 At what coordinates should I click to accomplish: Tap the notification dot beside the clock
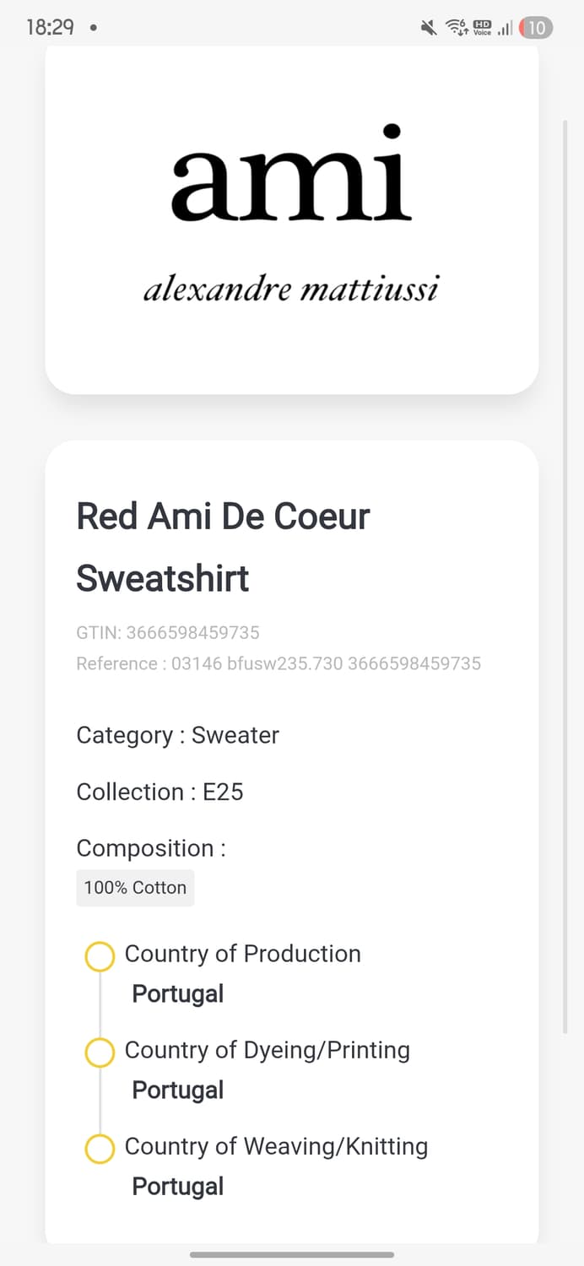click(x=93, y=28)
